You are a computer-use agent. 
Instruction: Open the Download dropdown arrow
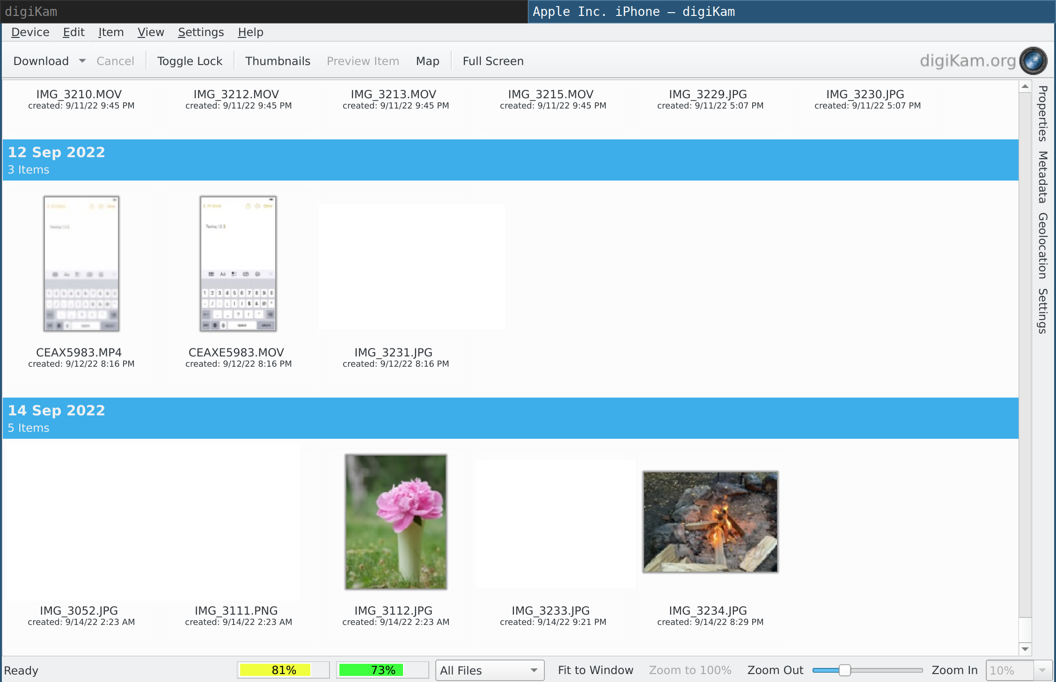click(x=82, y=61)
